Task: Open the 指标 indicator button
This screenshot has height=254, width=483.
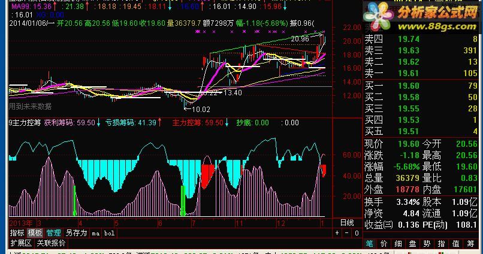Action: [17, 233]
